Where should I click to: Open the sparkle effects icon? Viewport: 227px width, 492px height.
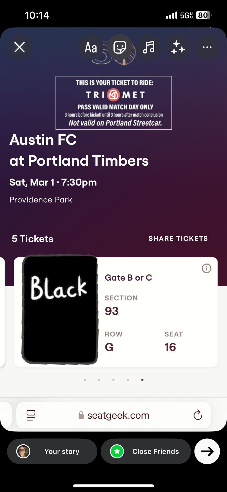point(178,47)
